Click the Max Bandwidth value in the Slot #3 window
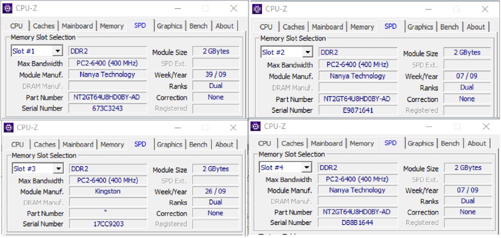The width and height of the screenshot is (501, 238). (x=108, y=180)
